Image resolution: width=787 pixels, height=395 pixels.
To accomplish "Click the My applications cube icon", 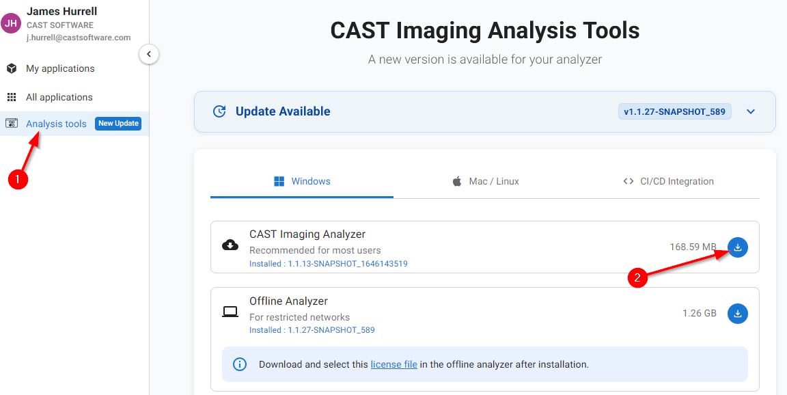I will [x=12, y=68].
